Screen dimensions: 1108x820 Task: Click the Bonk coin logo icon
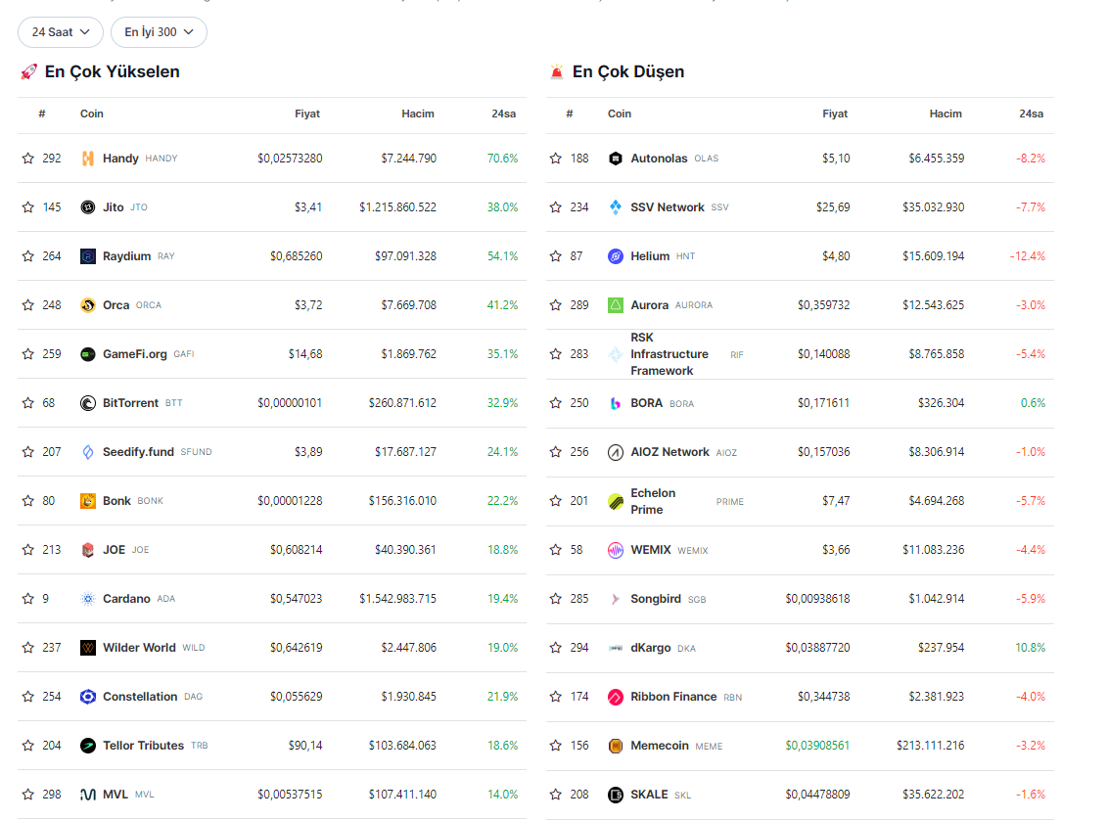87,501
